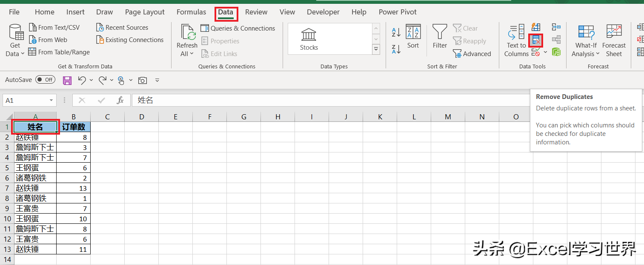Select cell 订单数 header in B1
Viewport: 644px width, 265px height.
(x=74, y=127)
